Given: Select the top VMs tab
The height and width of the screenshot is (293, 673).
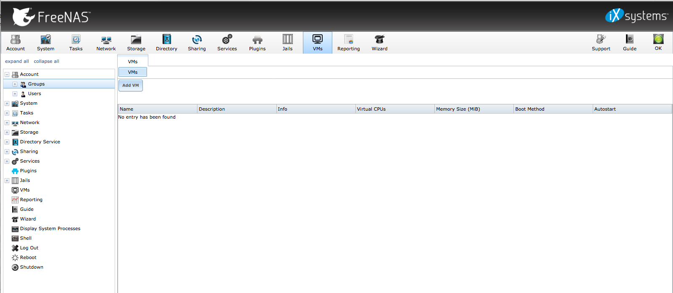Looking at the screenshot, I should [133, 61].
